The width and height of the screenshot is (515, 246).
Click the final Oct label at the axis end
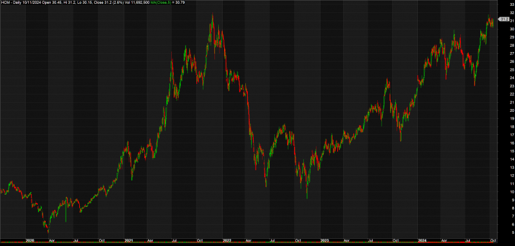(x=494, y=240)
